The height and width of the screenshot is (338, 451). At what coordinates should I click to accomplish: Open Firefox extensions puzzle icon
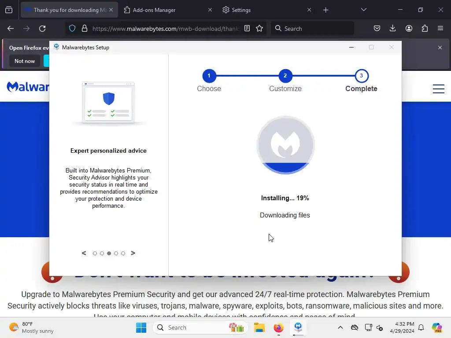coord(425,28)
